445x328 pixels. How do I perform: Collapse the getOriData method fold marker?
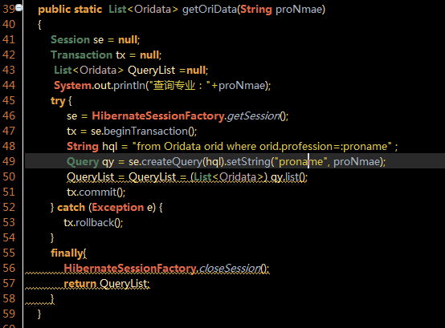click(x=19, y=8)
